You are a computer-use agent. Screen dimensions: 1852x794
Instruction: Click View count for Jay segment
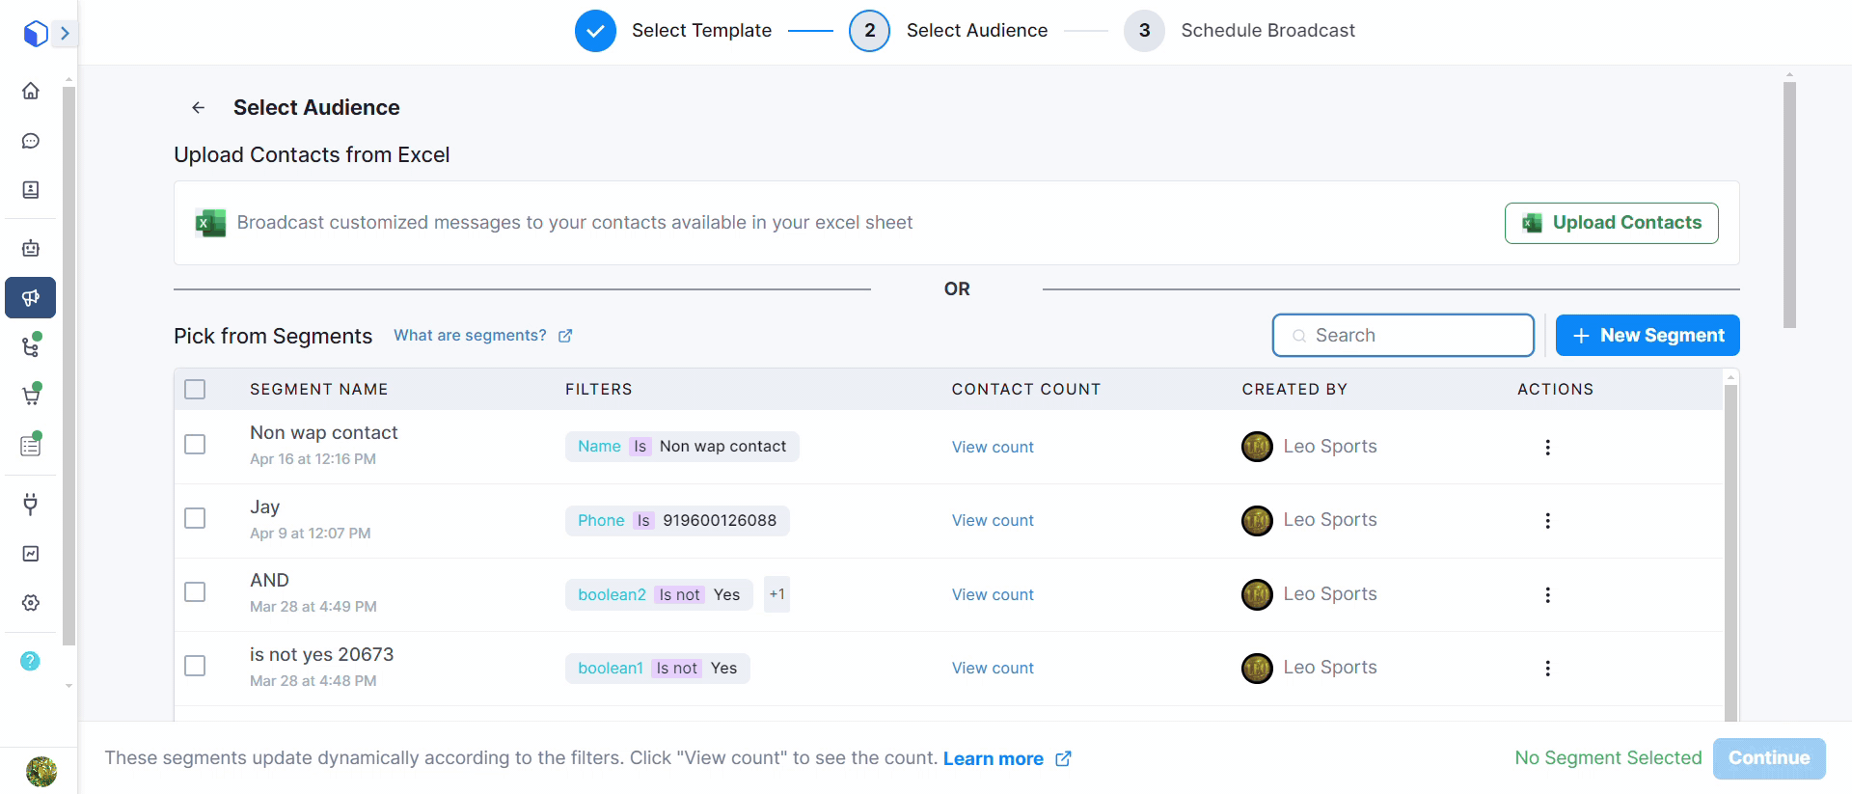coord(993,521)
